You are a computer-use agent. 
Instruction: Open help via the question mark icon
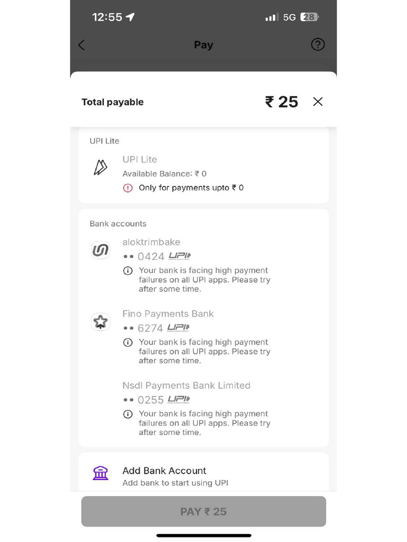point(317,44)
